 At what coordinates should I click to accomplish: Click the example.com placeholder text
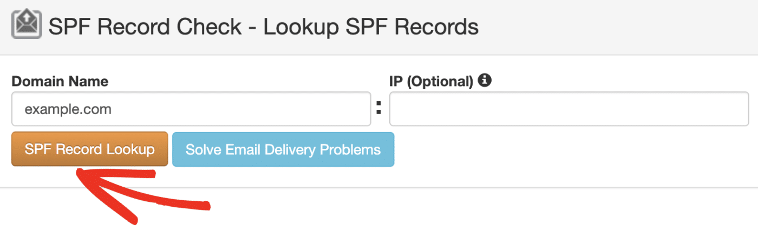tap(68, 110)
